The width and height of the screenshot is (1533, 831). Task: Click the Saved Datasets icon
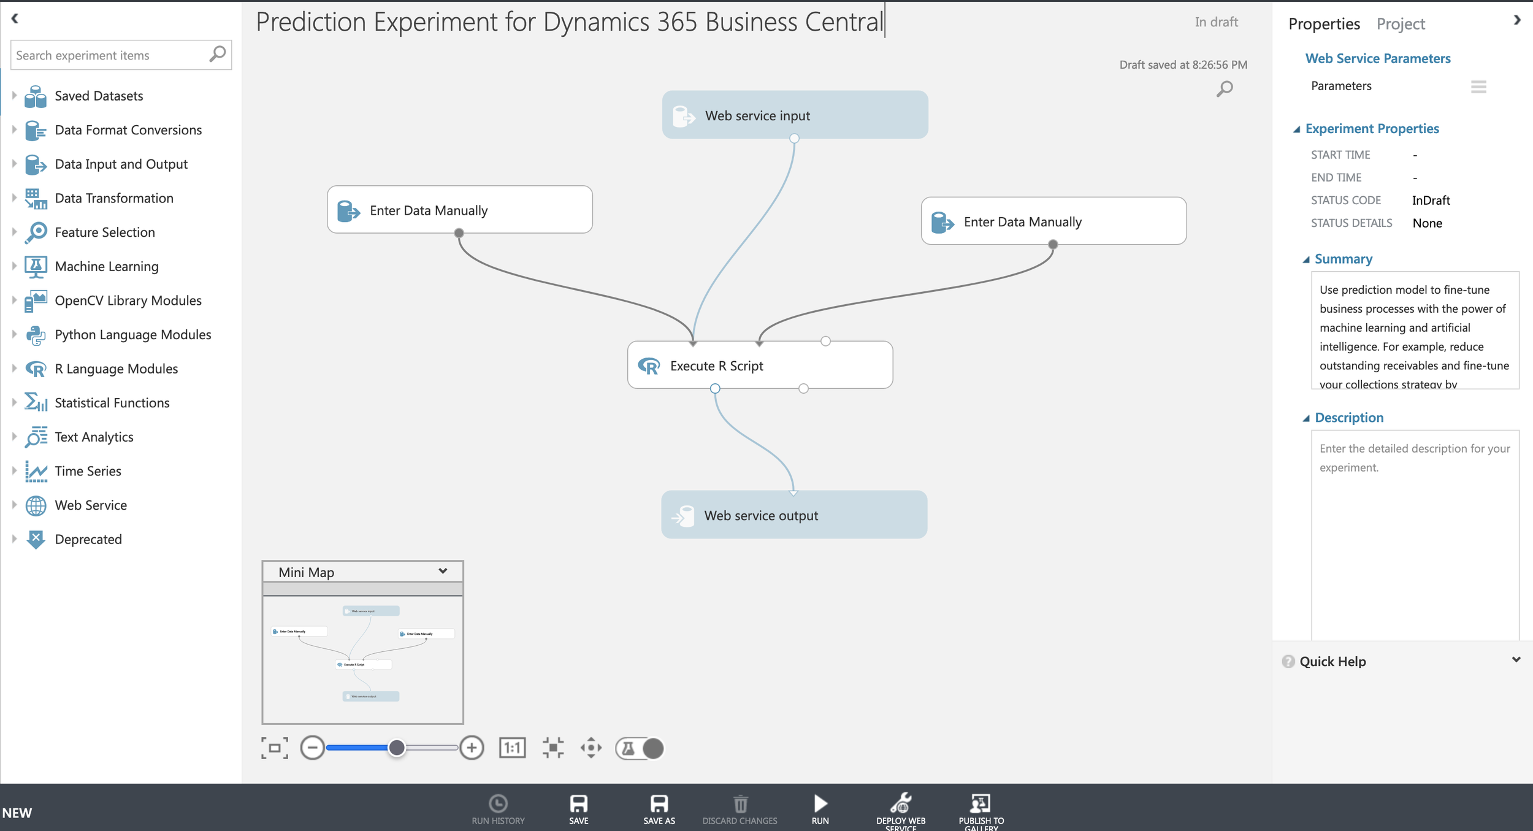click(x=36, y=96)
